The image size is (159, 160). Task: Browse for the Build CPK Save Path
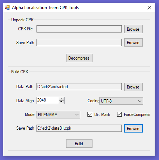coord(133,129)
